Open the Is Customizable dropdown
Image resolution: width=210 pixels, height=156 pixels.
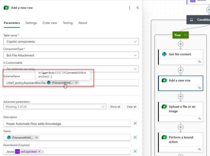71,69
